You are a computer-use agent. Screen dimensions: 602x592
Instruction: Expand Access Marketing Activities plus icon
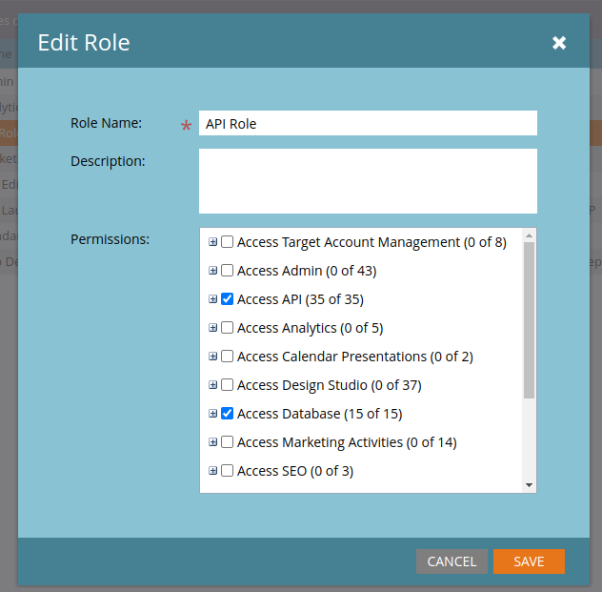(x=213, y=442)
